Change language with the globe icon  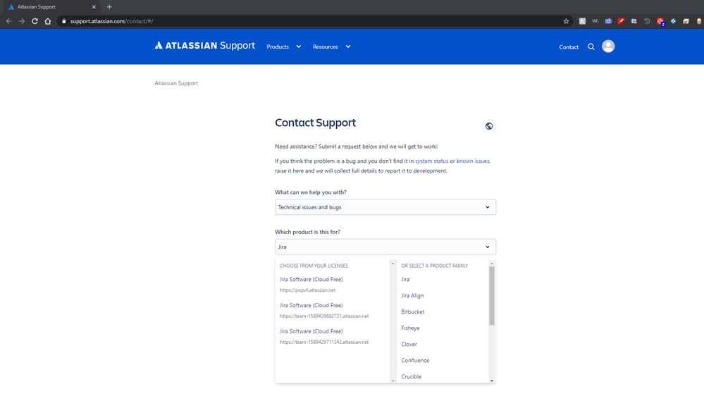(x=489, y=126)
